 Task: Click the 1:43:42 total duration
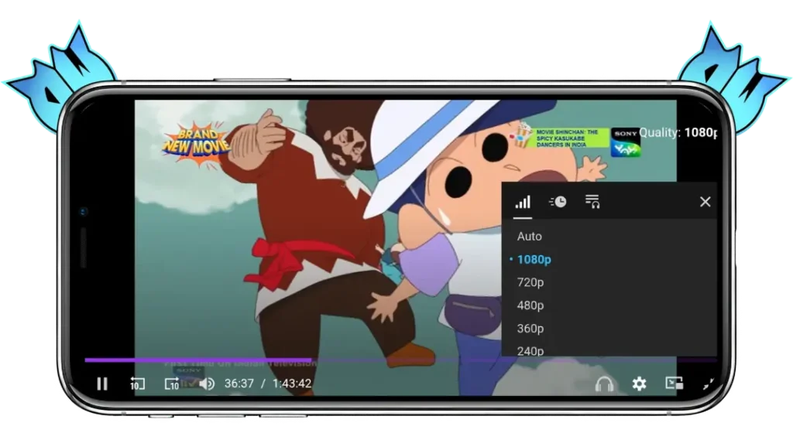click(292, 384)
